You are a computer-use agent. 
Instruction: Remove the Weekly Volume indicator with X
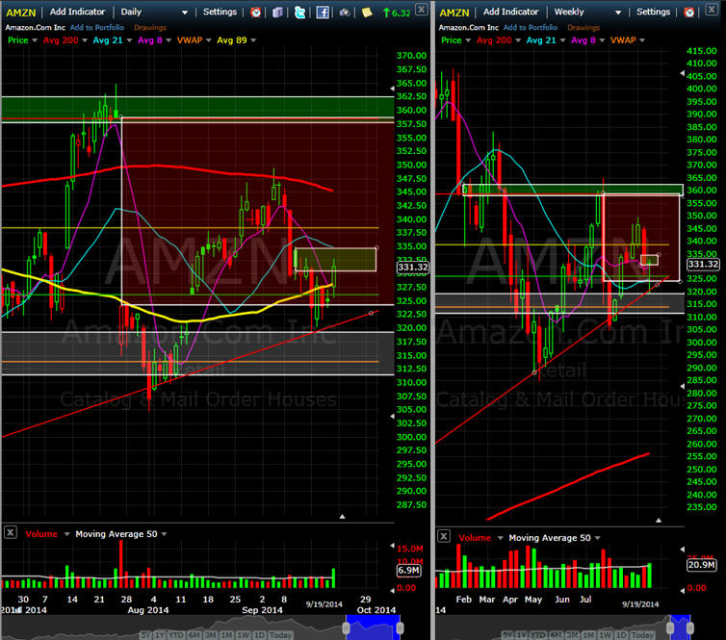point(444,536)
